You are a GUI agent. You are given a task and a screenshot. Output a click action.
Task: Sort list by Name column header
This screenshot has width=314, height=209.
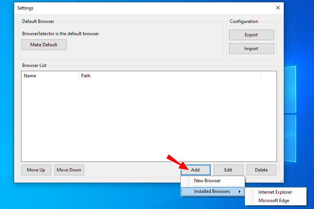[50, 76]
